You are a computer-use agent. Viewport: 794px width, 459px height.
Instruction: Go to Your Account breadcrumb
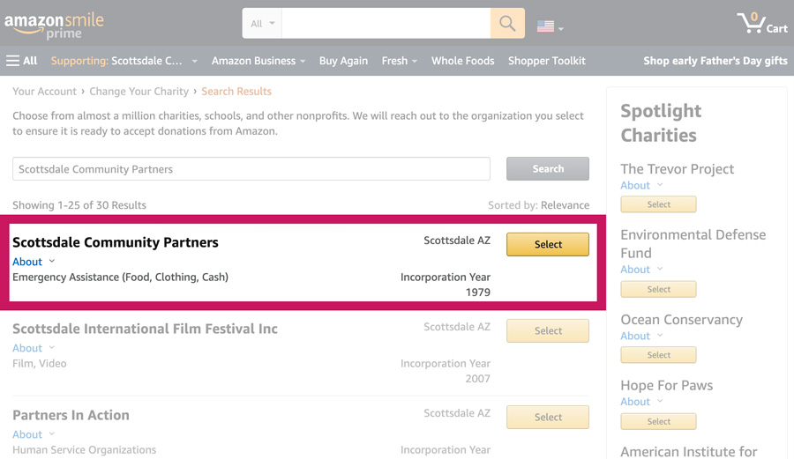click(x=45, y=92)
